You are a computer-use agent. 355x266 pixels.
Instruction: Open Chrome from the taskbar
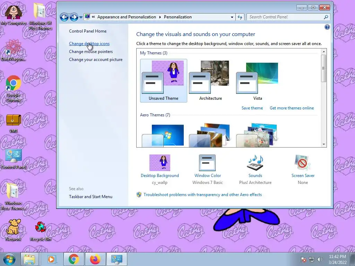pyautogui.click(x=73, y=259)
